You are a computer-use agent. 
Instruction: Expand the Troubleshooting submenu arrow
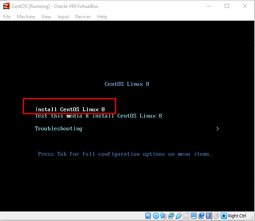[x=217, y=129]
